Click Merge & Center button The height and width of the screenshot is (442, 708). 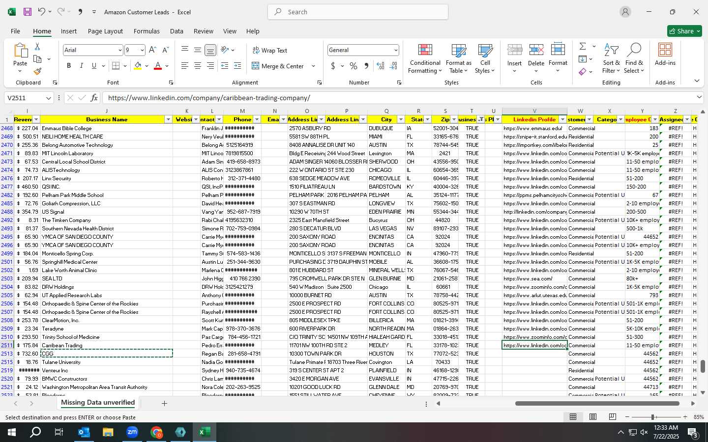(x=278, y=66)
